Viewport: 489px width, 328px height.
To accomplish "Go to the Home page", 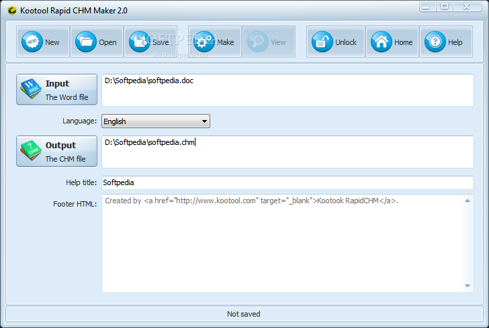I will coord(392,42).
